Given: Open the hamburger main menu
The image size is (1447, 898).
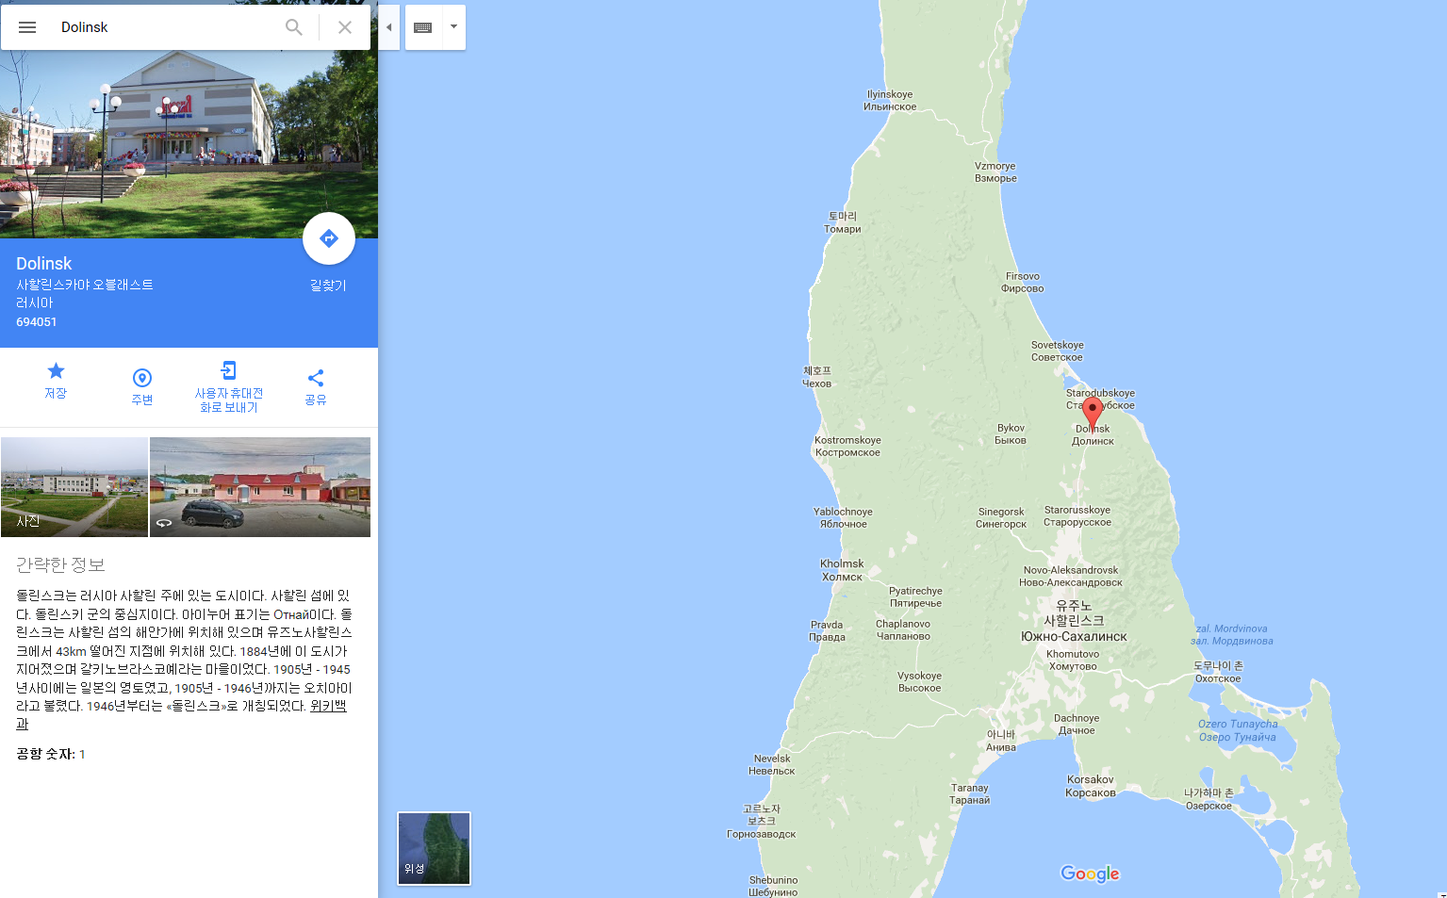Looking at the screenshot, I should coord(27,27).
